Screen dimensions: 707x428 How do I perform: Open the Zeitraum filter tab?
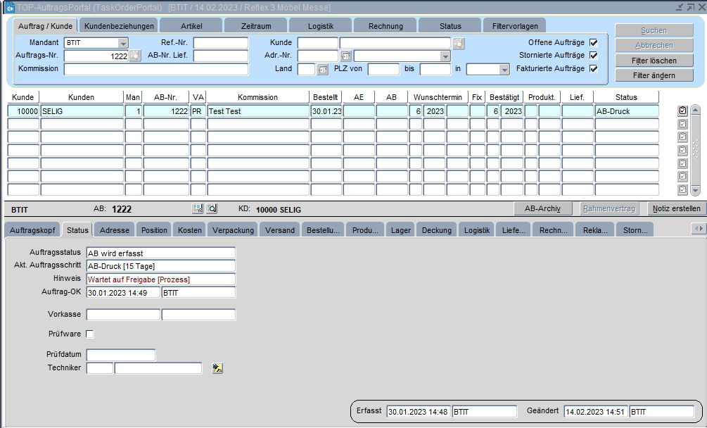255,26
